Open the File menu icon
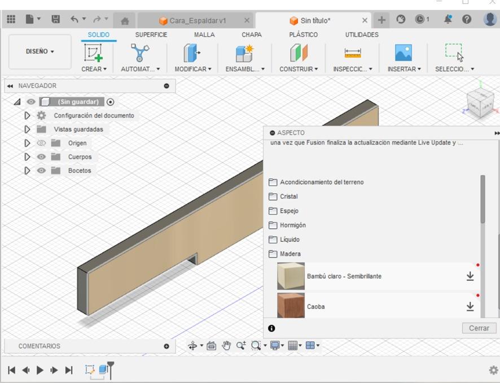500x383 pixels. tap(30, 19)
